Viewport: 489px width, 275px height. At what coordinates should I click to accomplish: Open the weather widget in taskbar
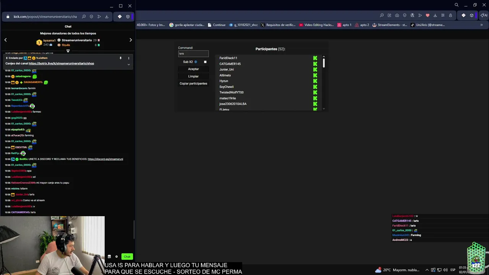pos(397,270)
